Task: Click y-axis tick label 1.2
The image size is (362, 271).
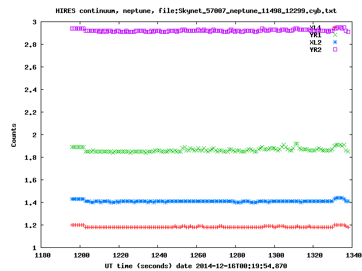Action: coord(31,225)
